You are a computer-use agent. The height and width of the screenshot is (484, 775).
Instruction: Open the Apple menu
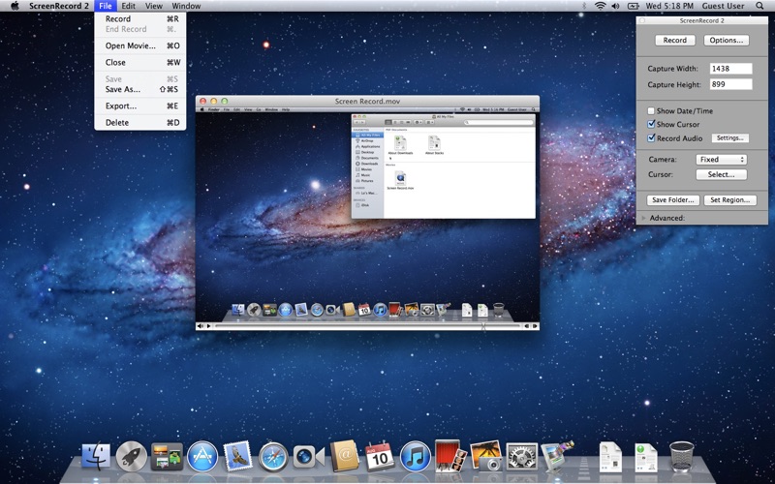(x=15, y=6)
